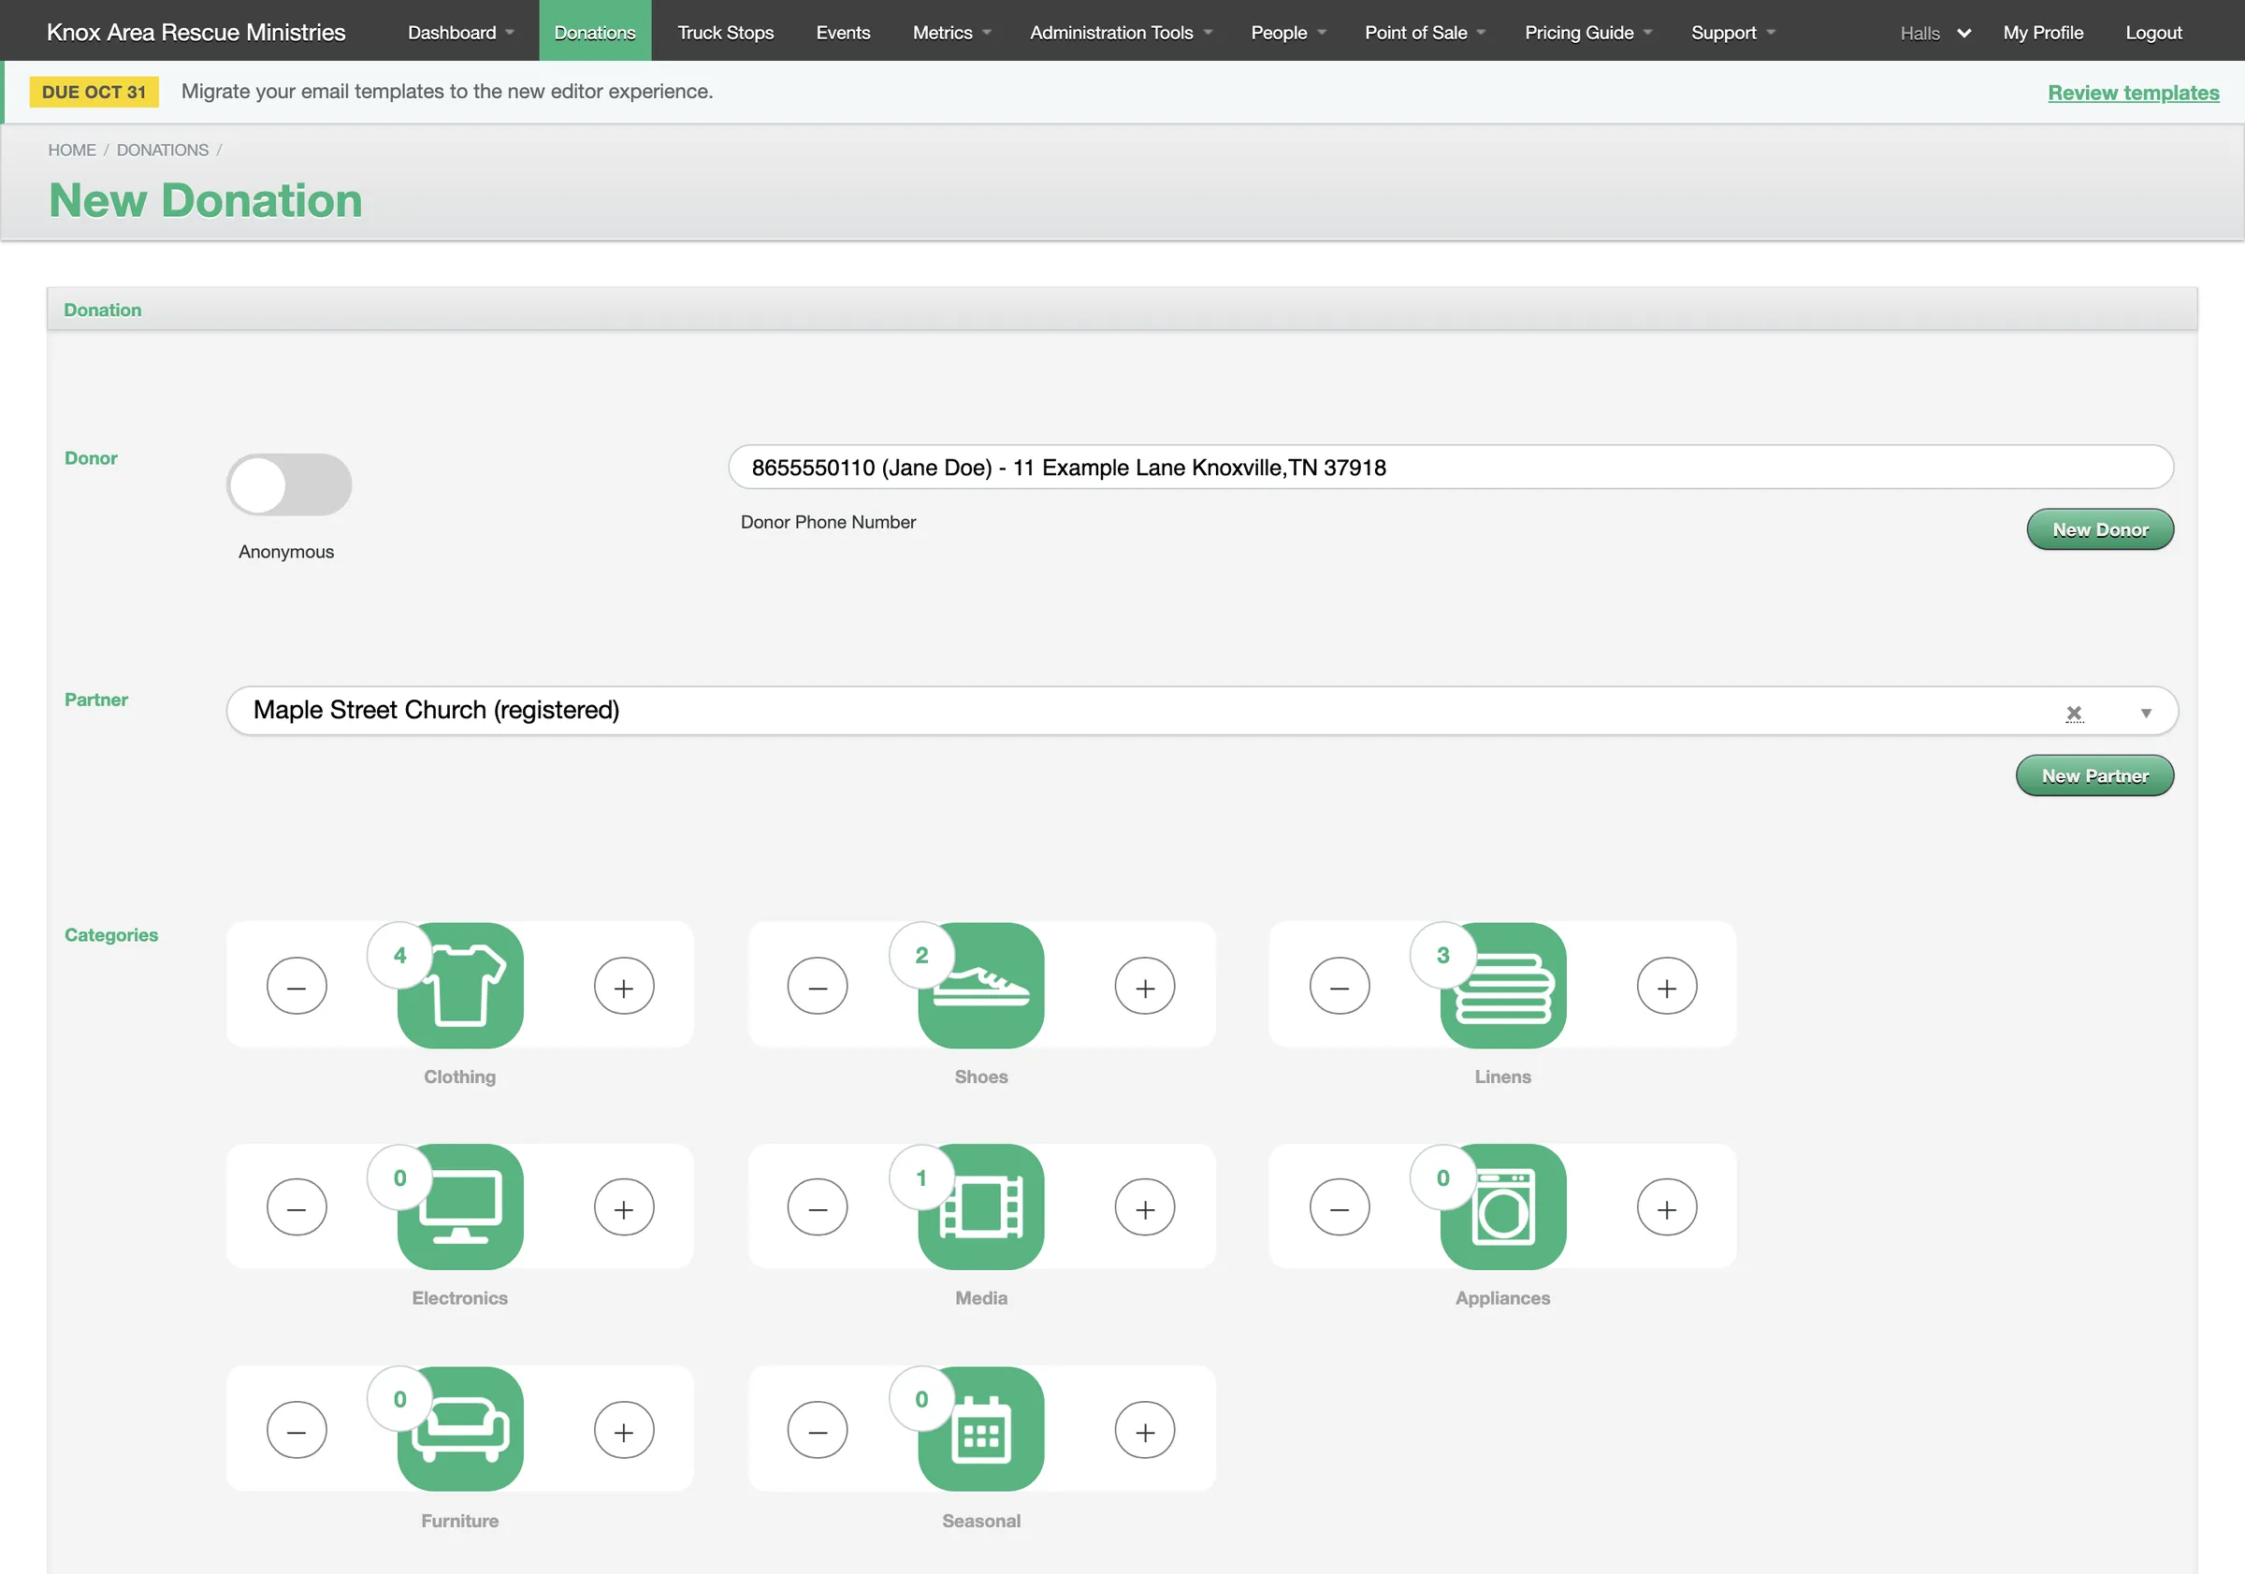Go to HOME in the breadcrumb
The image size is (2245, 1574).
pyautogui.click(x=72, y=150)
